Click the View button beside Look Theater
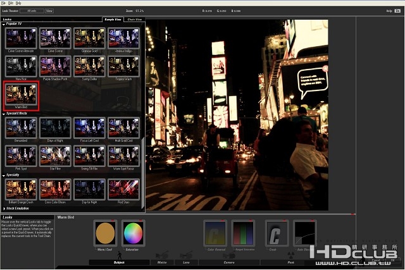Screen dimensions: 405x270 pyautogui.click(x=49, y=11)
